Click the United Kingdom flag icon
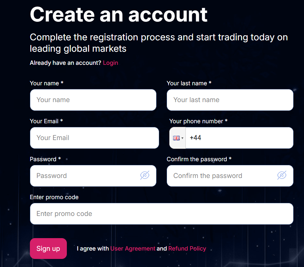Viewport: 304px width, 267px height. click(176, 138)
